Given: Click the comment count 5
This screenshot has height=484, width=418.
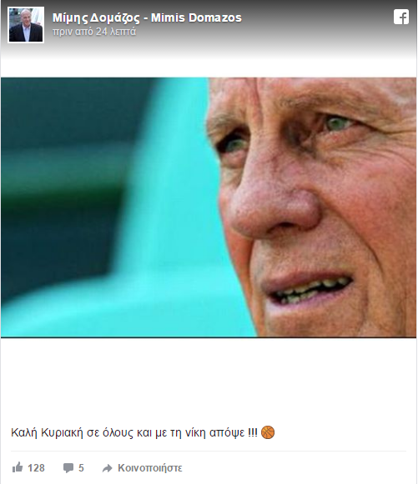Looking at the screenshot, I should pos(81,468).
